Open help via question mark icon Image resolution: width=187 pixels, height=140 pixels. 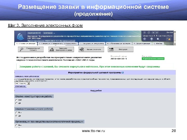151,39
